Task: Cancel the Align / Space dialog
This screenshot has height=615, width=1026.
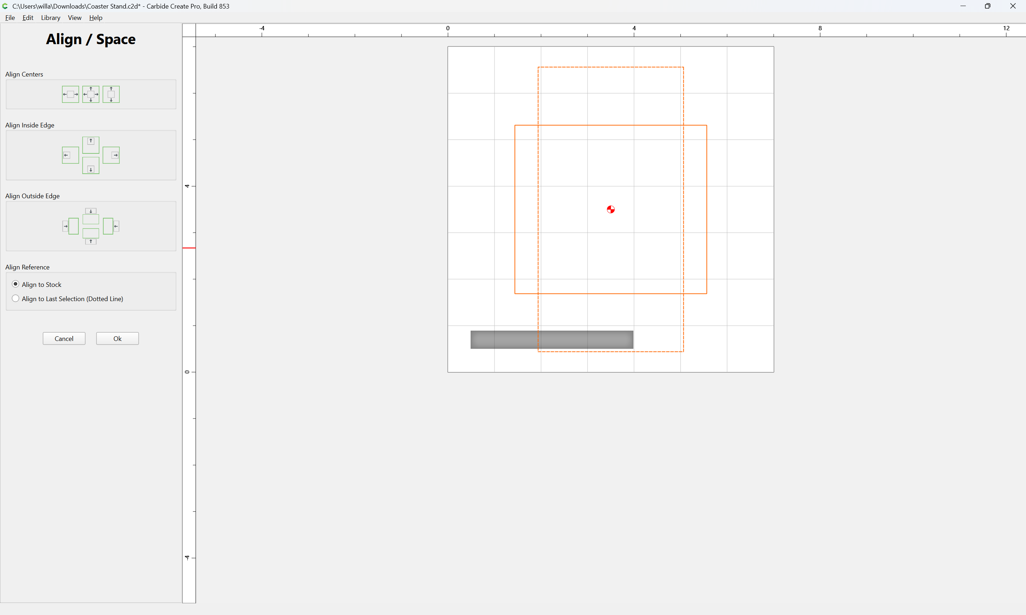Action: (64, 338)
